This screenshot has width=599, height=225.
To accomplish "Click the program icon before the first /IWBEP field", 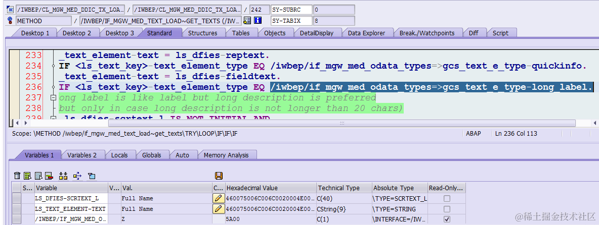I will pos(10,10).
